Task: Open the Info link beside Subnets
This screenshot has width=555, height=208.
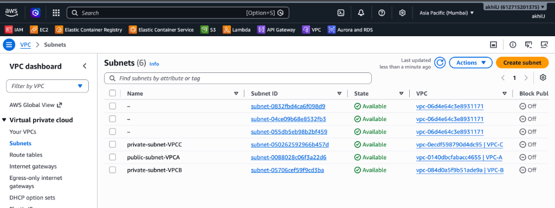Action: coord(154,64)
